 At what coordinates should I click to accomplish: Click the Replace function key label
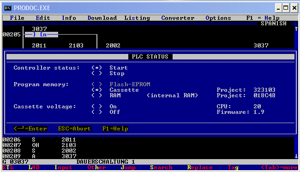click(200, 167)
